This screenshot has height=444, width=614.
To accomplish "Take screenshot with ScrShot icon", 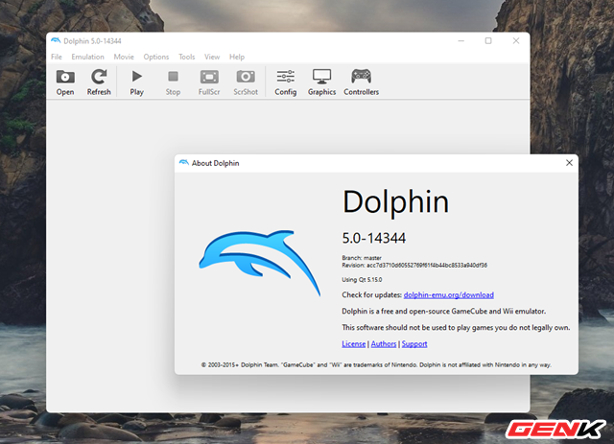I will [246, 82].
